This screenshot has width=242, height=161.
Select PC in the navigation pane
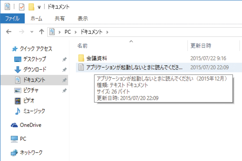point(23,138)
